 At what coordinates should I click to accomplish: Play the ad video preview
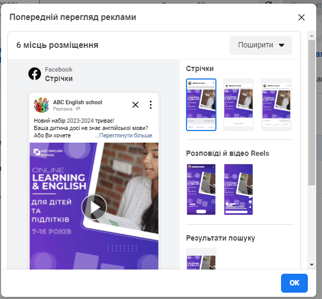point(94,207)
